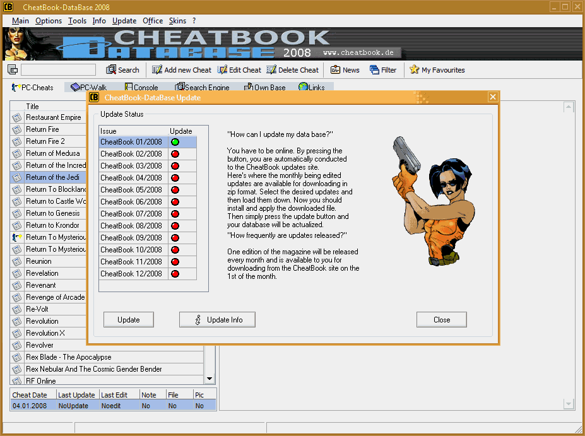This screenshot has width=585, height=436.
Task: Click the Edit Cheat toolbar icon
Action: (x=223, y=70)
